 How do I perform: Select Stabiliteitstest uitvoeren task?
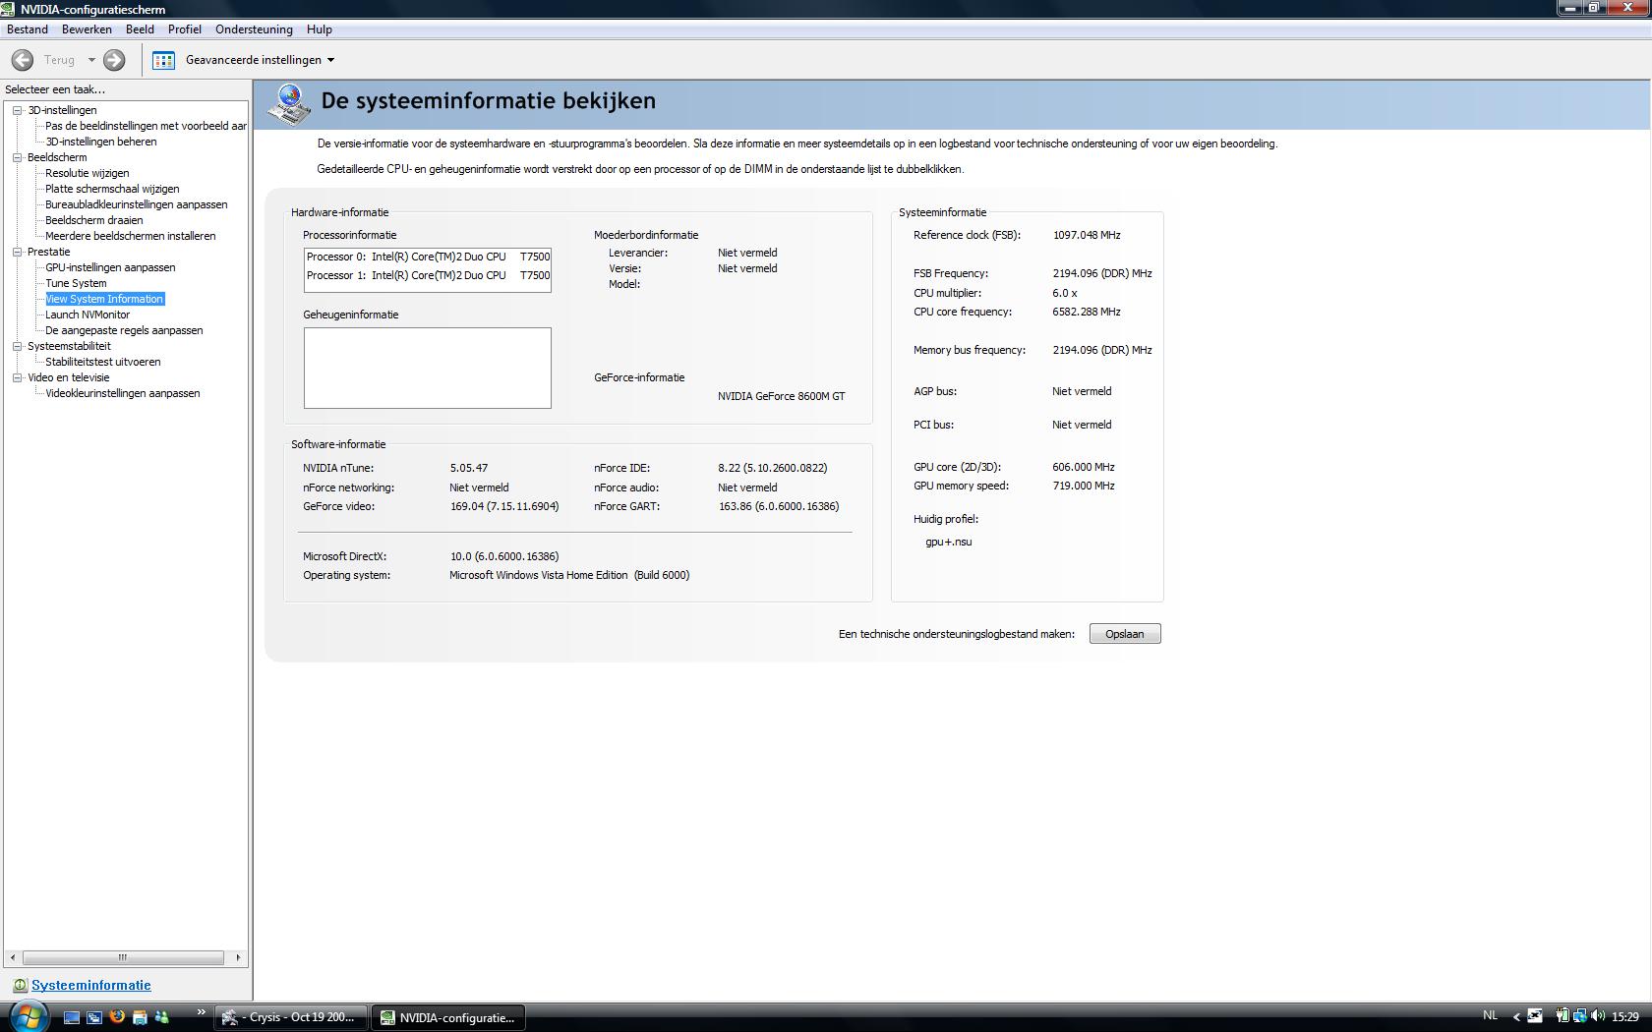coord(103,362)
